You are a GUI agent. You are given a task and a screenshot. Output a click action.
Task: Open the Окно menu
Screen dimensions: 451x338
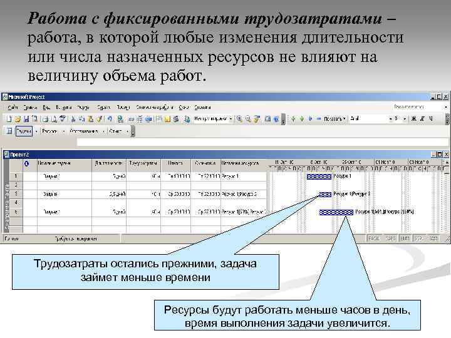pyautogui.click(x=184, y=107)
